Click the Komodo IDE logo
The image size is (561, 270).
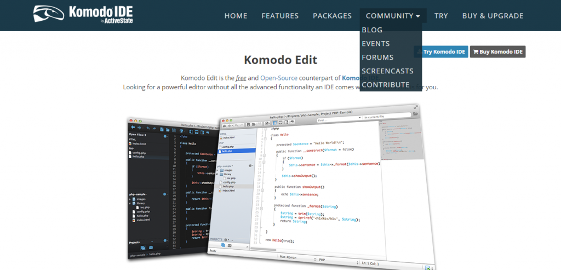[83, 15]
